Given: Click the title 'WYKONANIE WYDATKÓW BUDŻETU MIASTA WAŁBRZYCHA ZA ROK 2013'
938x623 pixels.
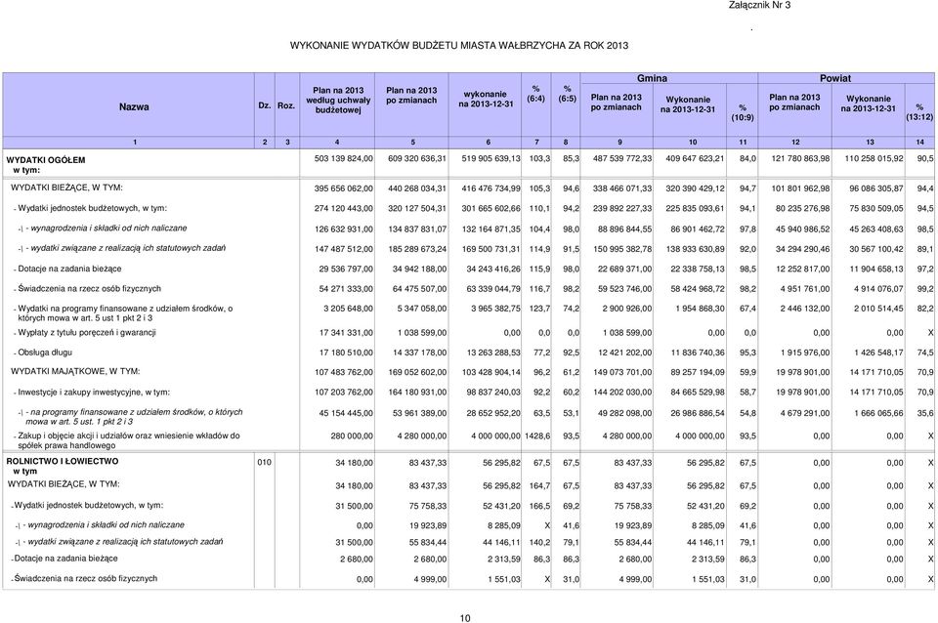Looking at the screenshot, I should (x=459, y=46).
